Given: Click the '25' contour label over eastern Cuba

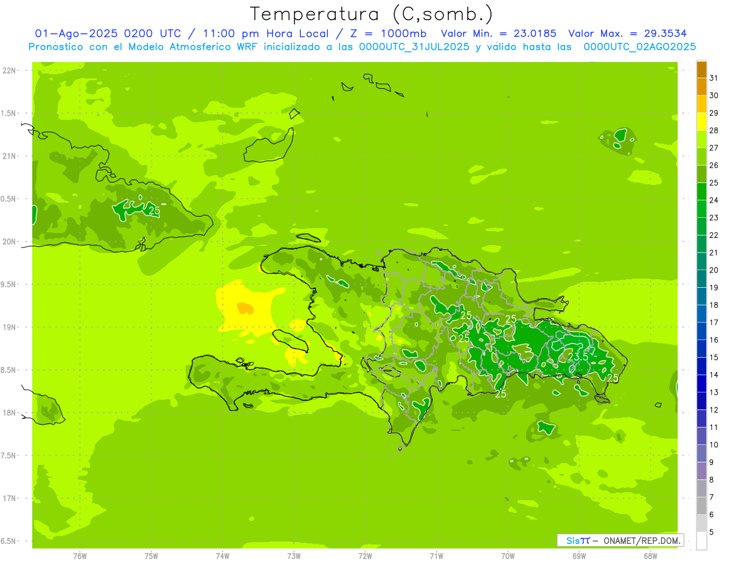Looking at the screenshot, I should (155, 211).
